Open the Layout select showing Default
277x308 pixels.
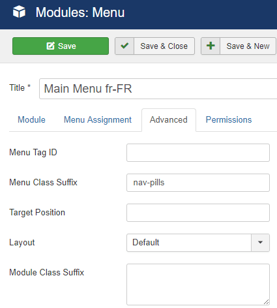point(198,243)
